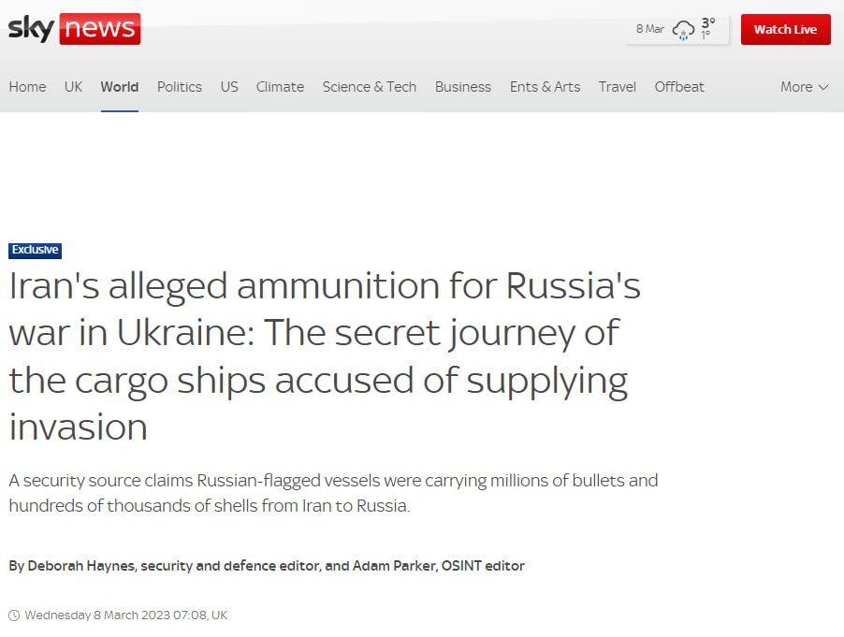Navigate to the US section
Screen dimensions: 844x637
point(229,87)
